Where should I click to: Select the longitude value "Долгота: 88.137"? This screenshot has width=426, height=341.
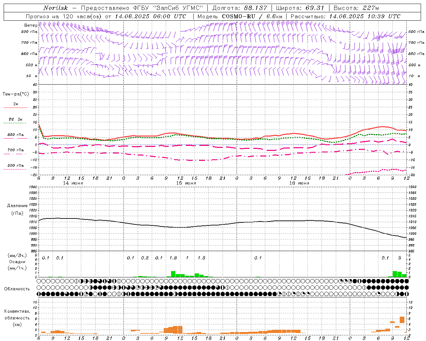240,8
